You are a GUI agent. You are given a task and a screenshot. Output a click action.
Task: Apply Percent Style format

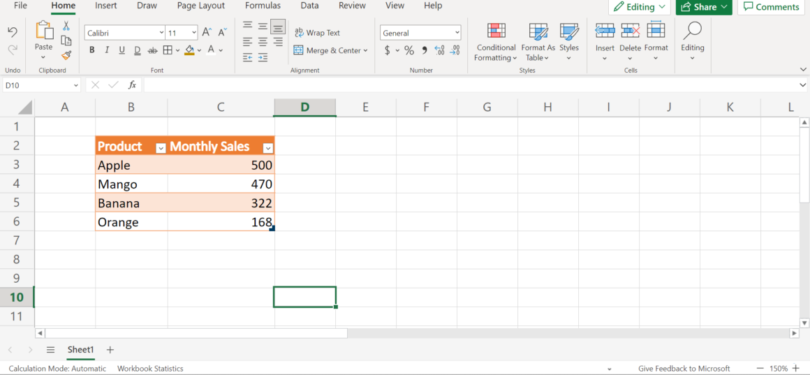pos(409,50)
